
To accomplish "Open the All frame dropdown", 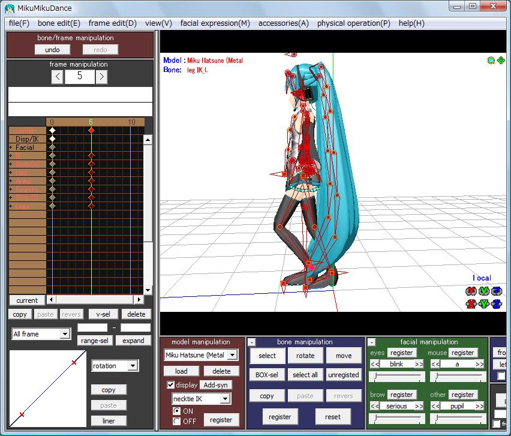I will tap(65, 334).
